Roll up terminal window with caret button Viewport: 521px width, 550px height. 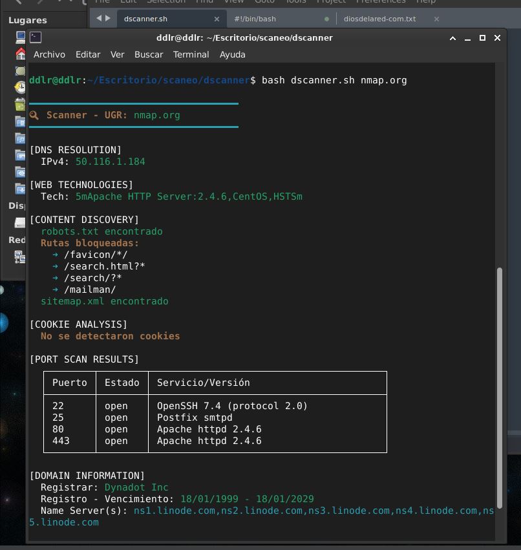coord(453,38)
